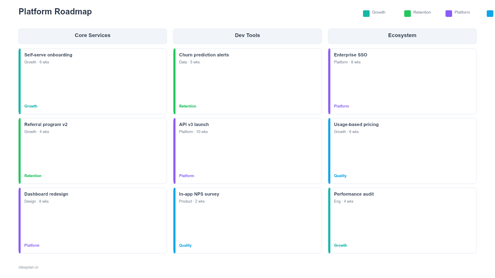Click the Platform tag on Dashboard redesign
Image resolution: width=495 pixels, height=278 pixels.
coord(32,245)
